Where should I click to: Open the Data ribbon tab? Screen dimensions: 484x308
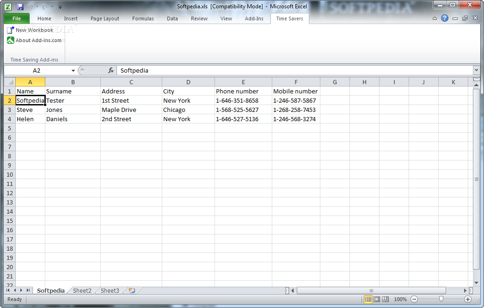172,18
